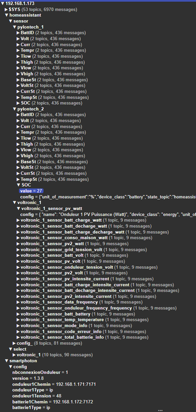This screenshot has height=412, width=196.
Task: Expand Volt under pylontech_2
Action: click(x=18, y=121)
